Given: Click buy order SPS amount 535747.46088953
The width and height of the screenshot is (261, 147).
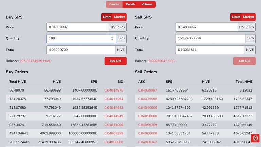Looking at the screenshot, I should tap(83, 142).
